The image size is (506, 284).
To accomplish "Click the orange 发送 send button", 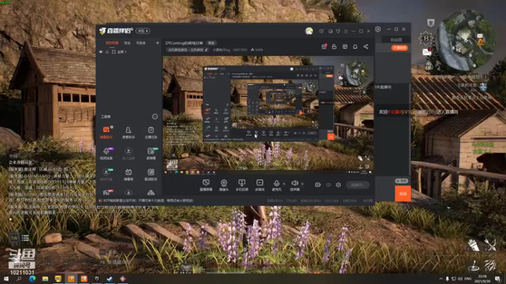I will [403, 194].
